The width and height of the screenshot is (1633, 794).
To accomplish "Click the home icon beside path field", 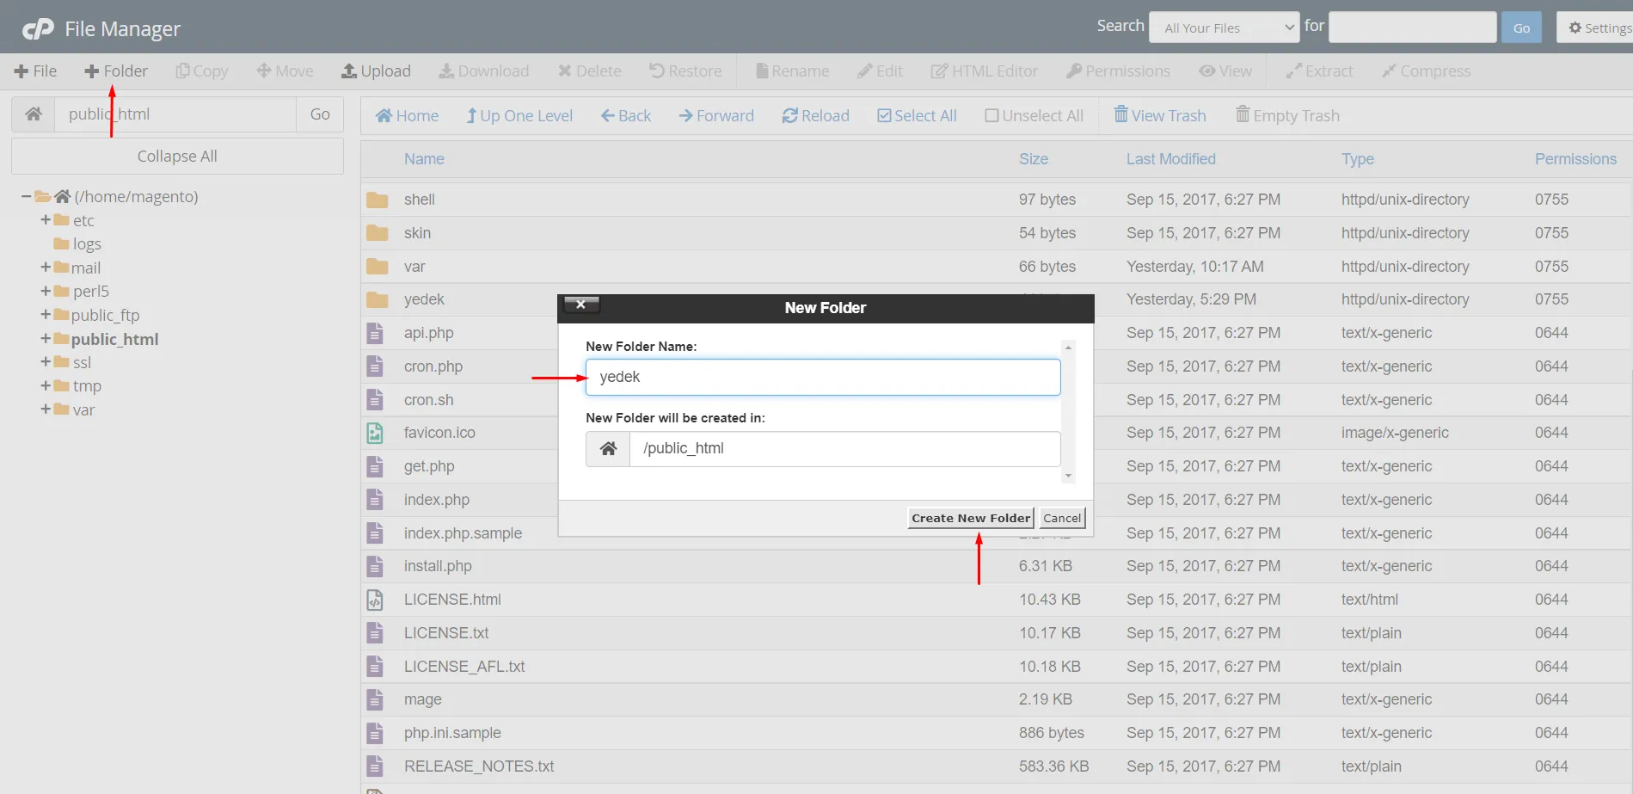I will click(x=34, y=114).
